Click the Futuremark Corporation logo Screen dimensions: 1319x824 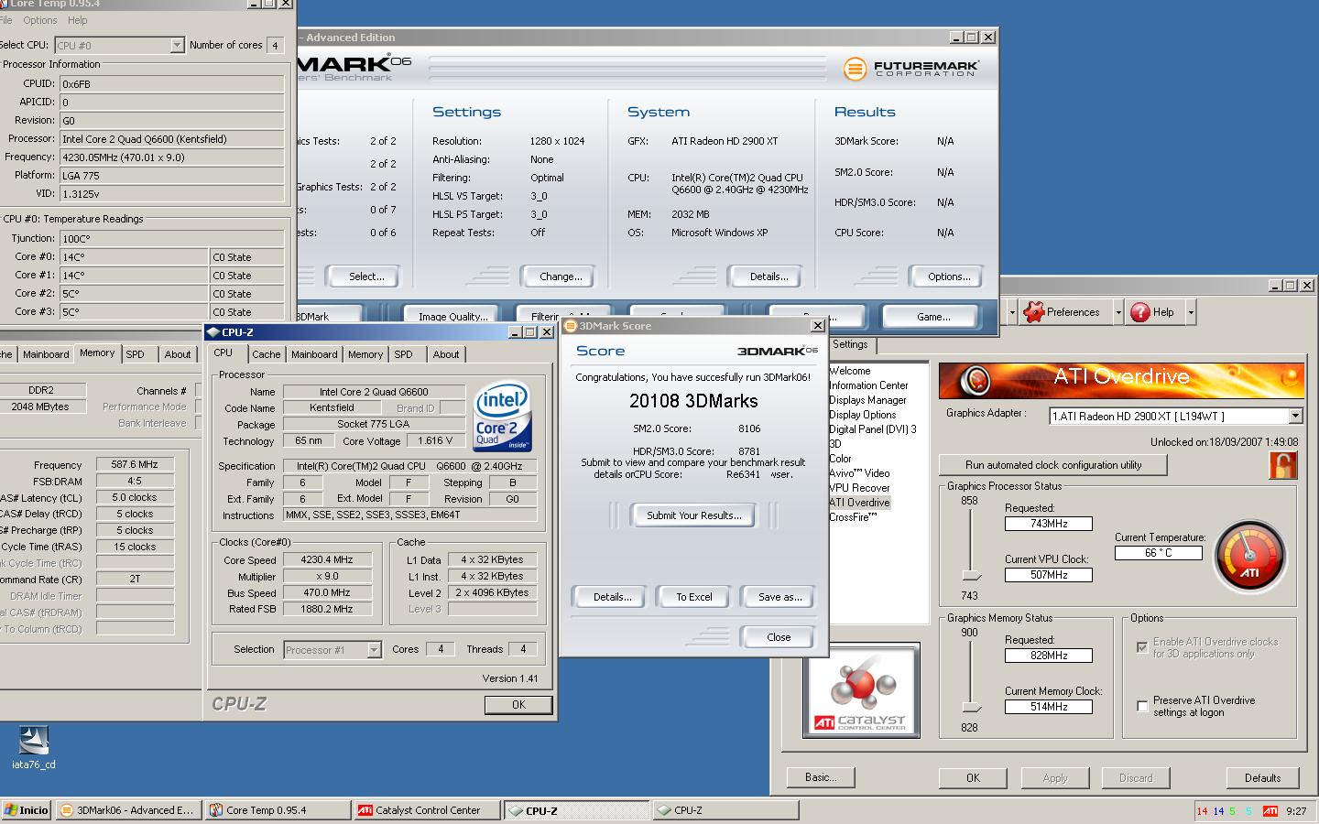pyautogui.click(x=910, y=69)
